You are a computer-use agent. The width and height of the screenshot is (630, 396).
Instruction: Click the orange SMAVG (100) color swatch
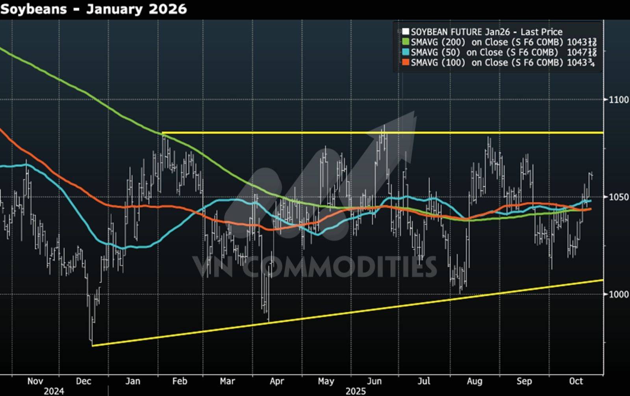(406, 62)
